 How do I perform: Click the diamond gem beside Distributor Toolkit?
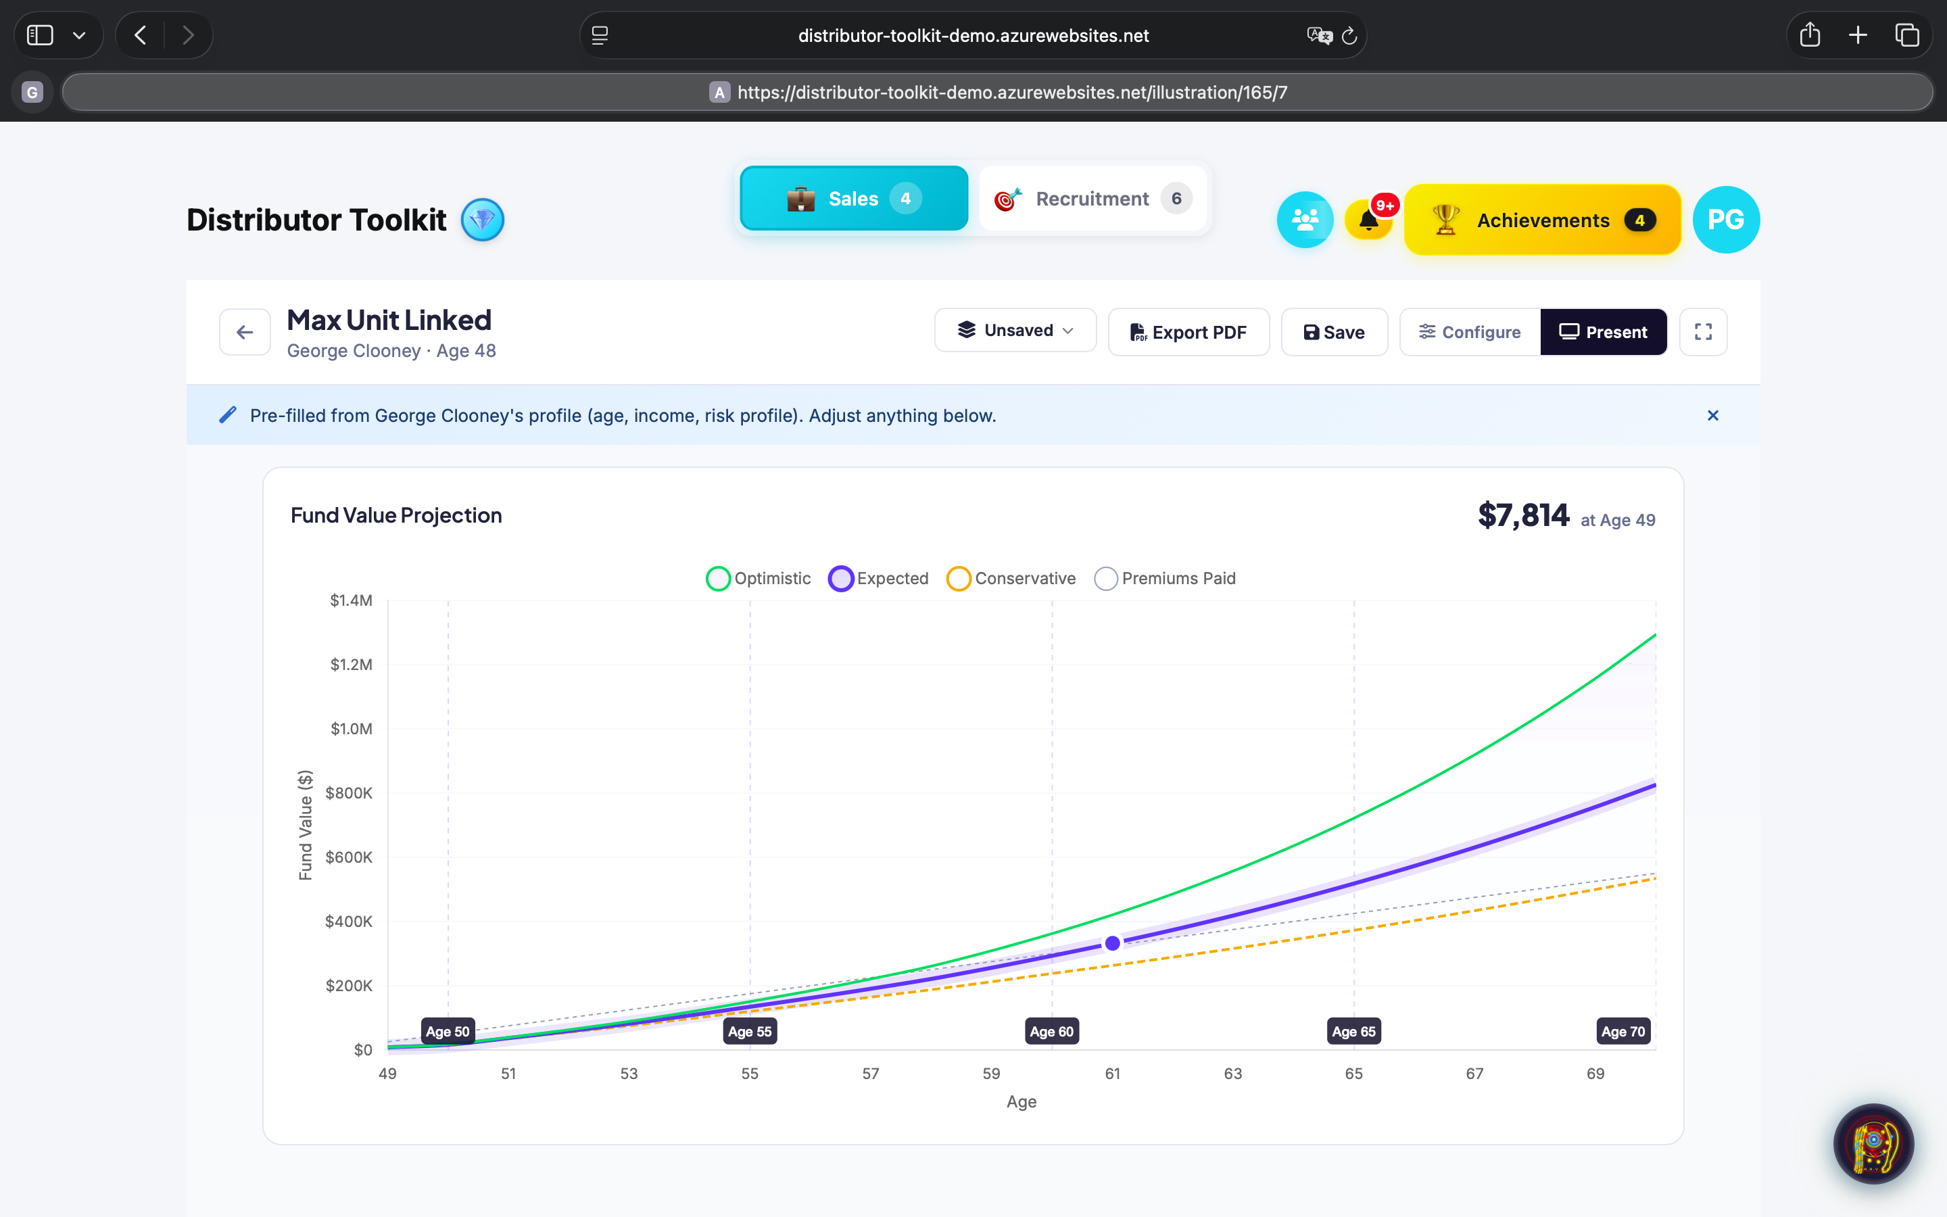(x=483, y=219)
